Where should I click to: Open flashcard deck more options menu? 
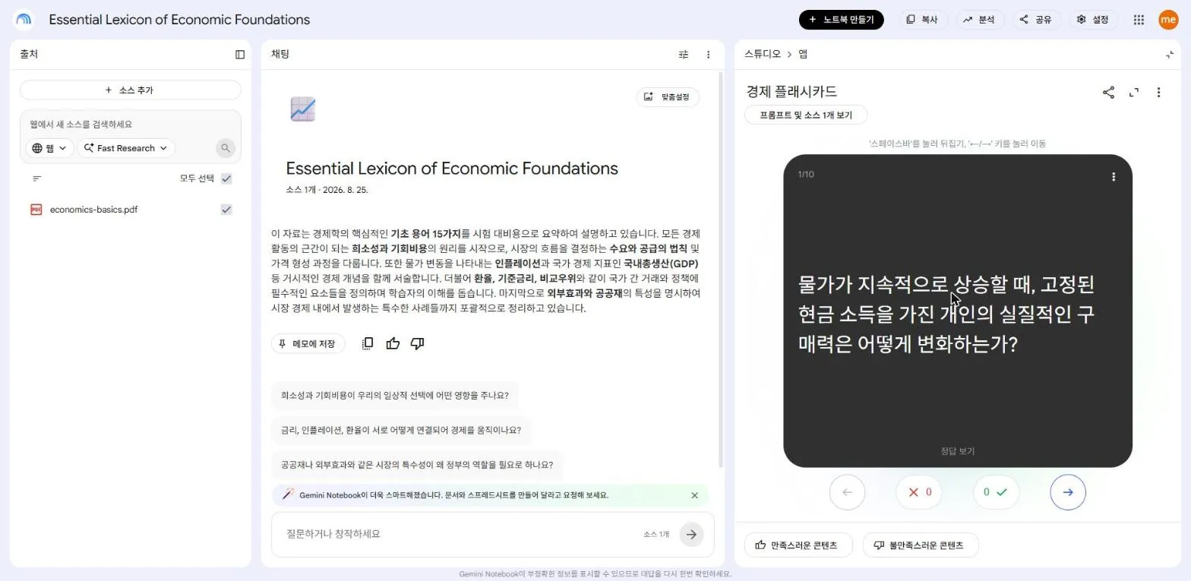1158,92
